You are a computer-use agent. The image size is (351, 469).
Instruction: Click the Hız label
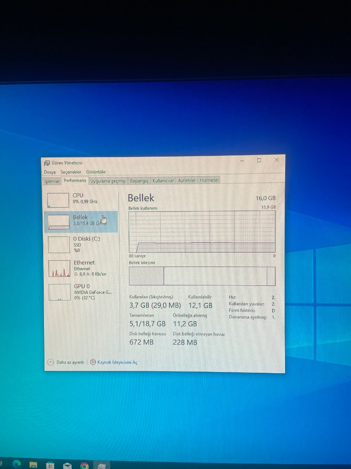click(x=232, y=297)
